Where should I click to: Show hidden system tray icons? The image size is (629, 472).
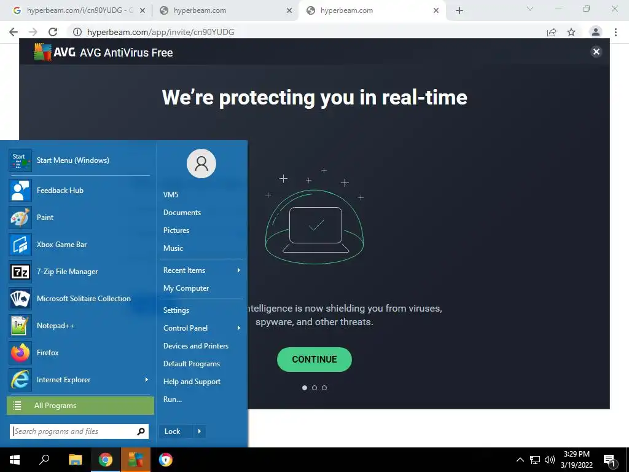[520, 460]
